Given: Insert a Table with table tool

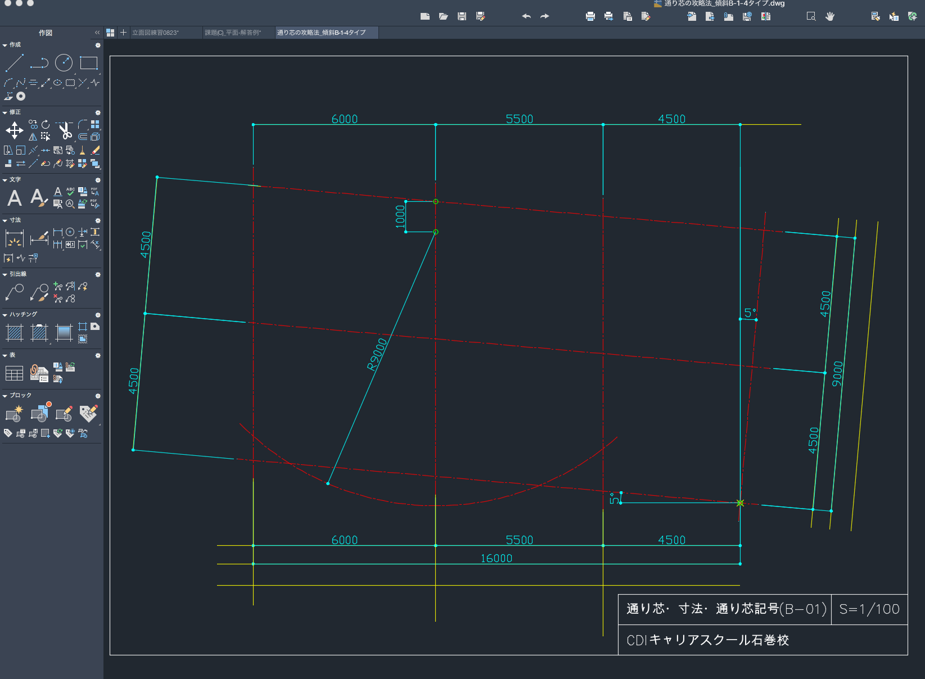Looking at the screenshot, I should pyautogui.click(x=15, y=373).
